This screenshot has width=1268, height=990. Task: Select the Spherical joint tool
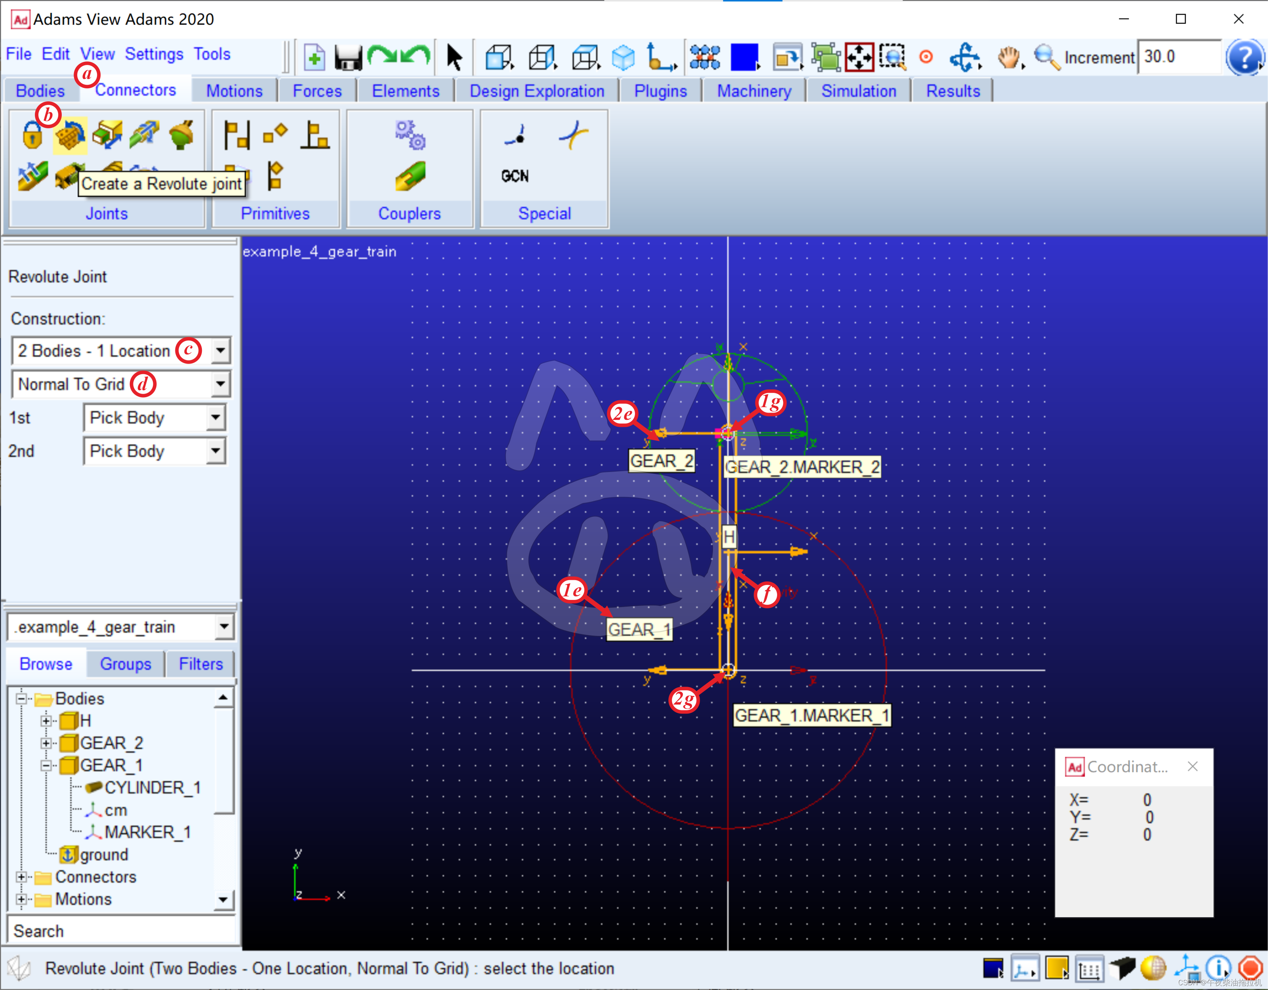(x=182, y=135)
